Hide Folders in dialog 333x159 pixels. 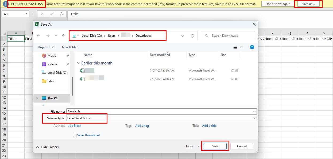point(47,147)
